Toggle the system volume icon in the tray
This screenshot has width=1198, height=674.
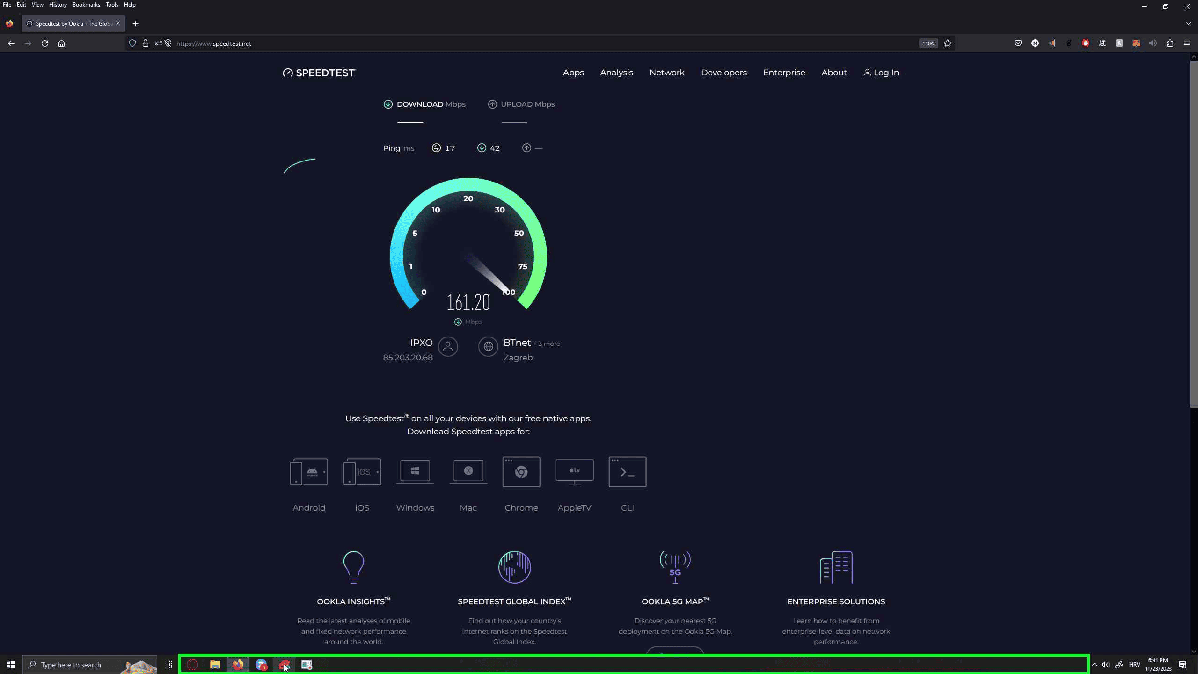(x=1105, y=665)
